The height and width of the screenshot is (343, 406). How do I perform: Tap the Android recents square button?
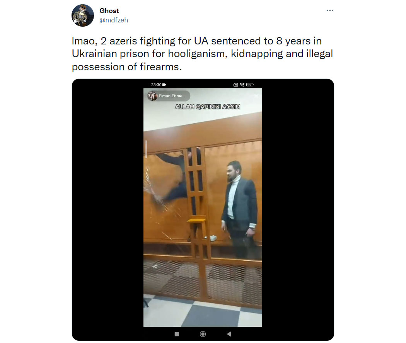pos(177,334)
